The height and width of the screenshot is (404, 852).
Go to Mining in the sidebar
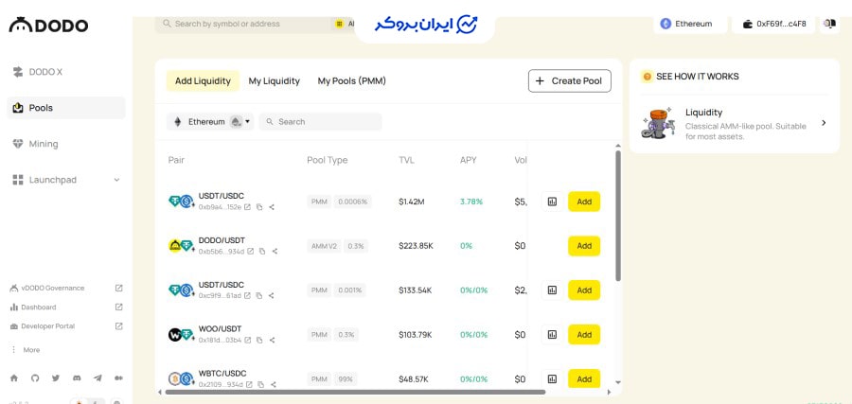click(x=43, y=144)
